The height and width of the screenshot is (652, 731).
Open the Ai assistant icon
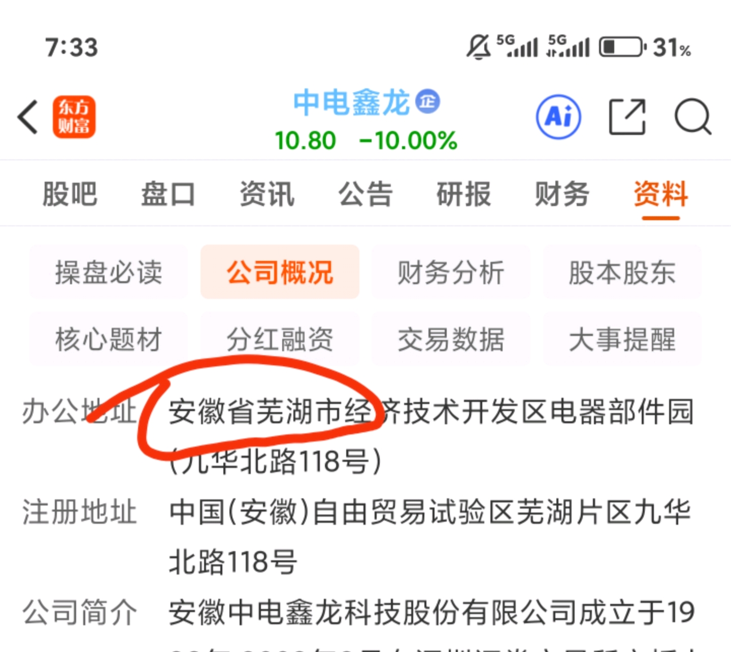tap(559, 117)
